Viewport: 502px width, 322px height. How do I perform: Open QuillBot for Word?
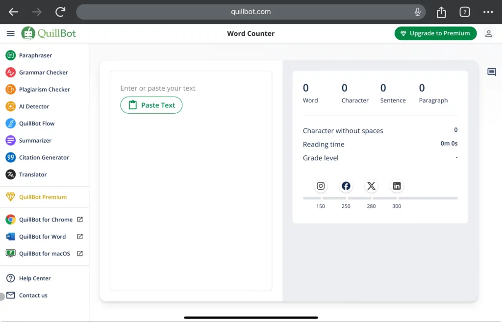[45, 237]
